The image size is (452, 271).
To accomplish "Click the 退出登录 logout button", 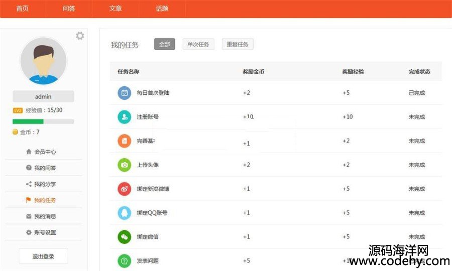I will 43,256.
